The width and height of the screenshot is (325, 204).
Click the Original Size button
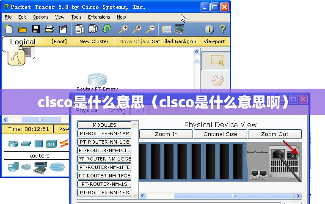coord(220,134)
